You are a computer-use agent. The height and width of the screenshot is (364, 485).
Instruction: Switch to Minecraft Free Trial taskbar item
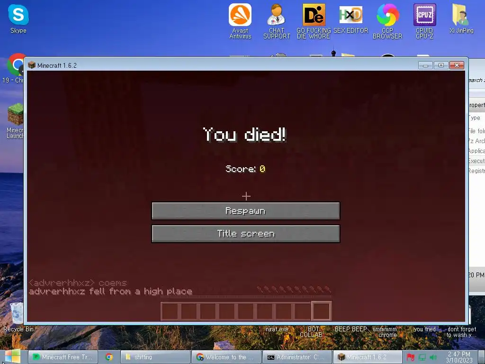coord(63,357)
